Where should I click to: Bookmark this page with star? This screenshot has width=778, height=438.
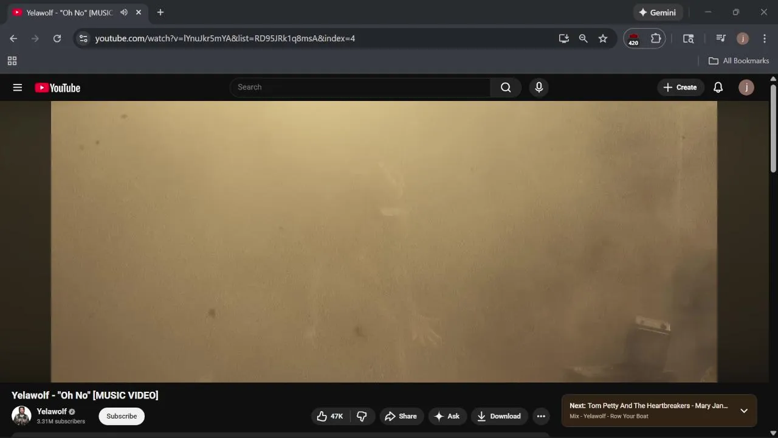click(603, 38)
